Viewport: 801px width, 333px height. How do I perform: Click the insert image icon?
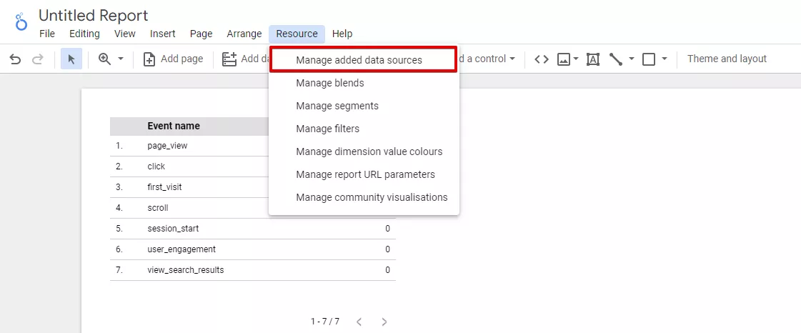point(564,59)
